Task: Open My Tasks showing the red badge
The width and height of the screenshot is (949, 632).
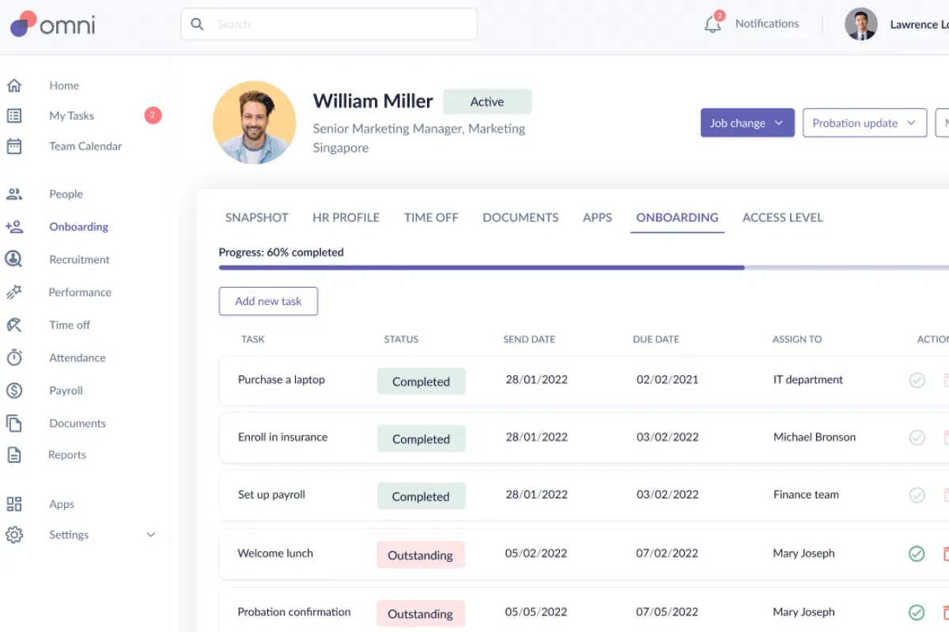Action: pyautogui.click(x=72, y=115)
